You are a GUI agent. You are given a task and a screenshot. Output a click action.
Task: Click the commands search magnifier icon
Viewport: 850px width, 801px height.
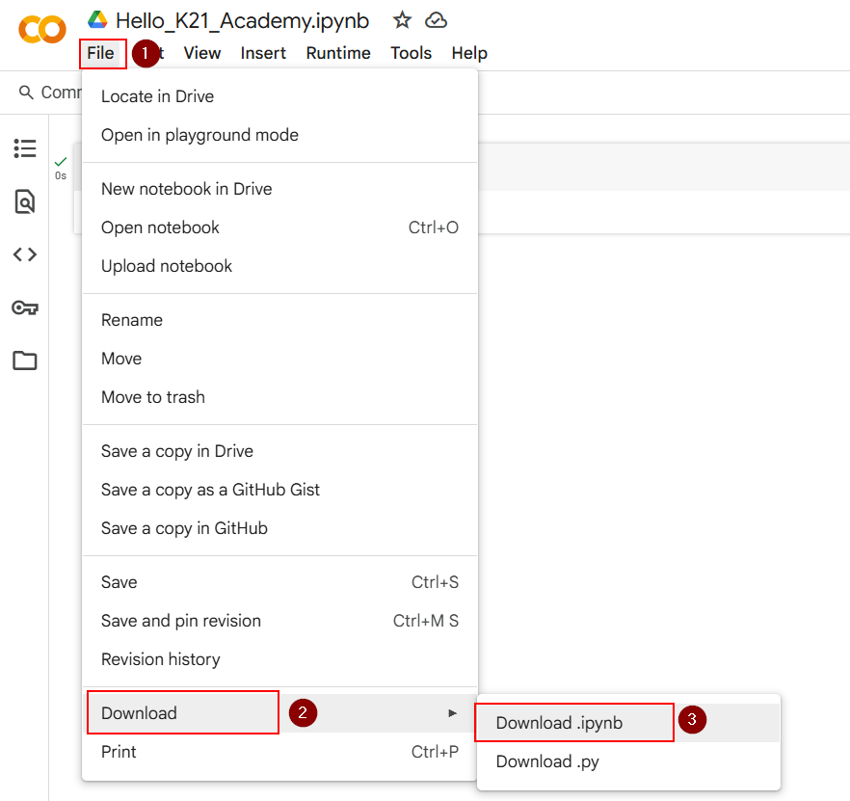tap(26, 93)
